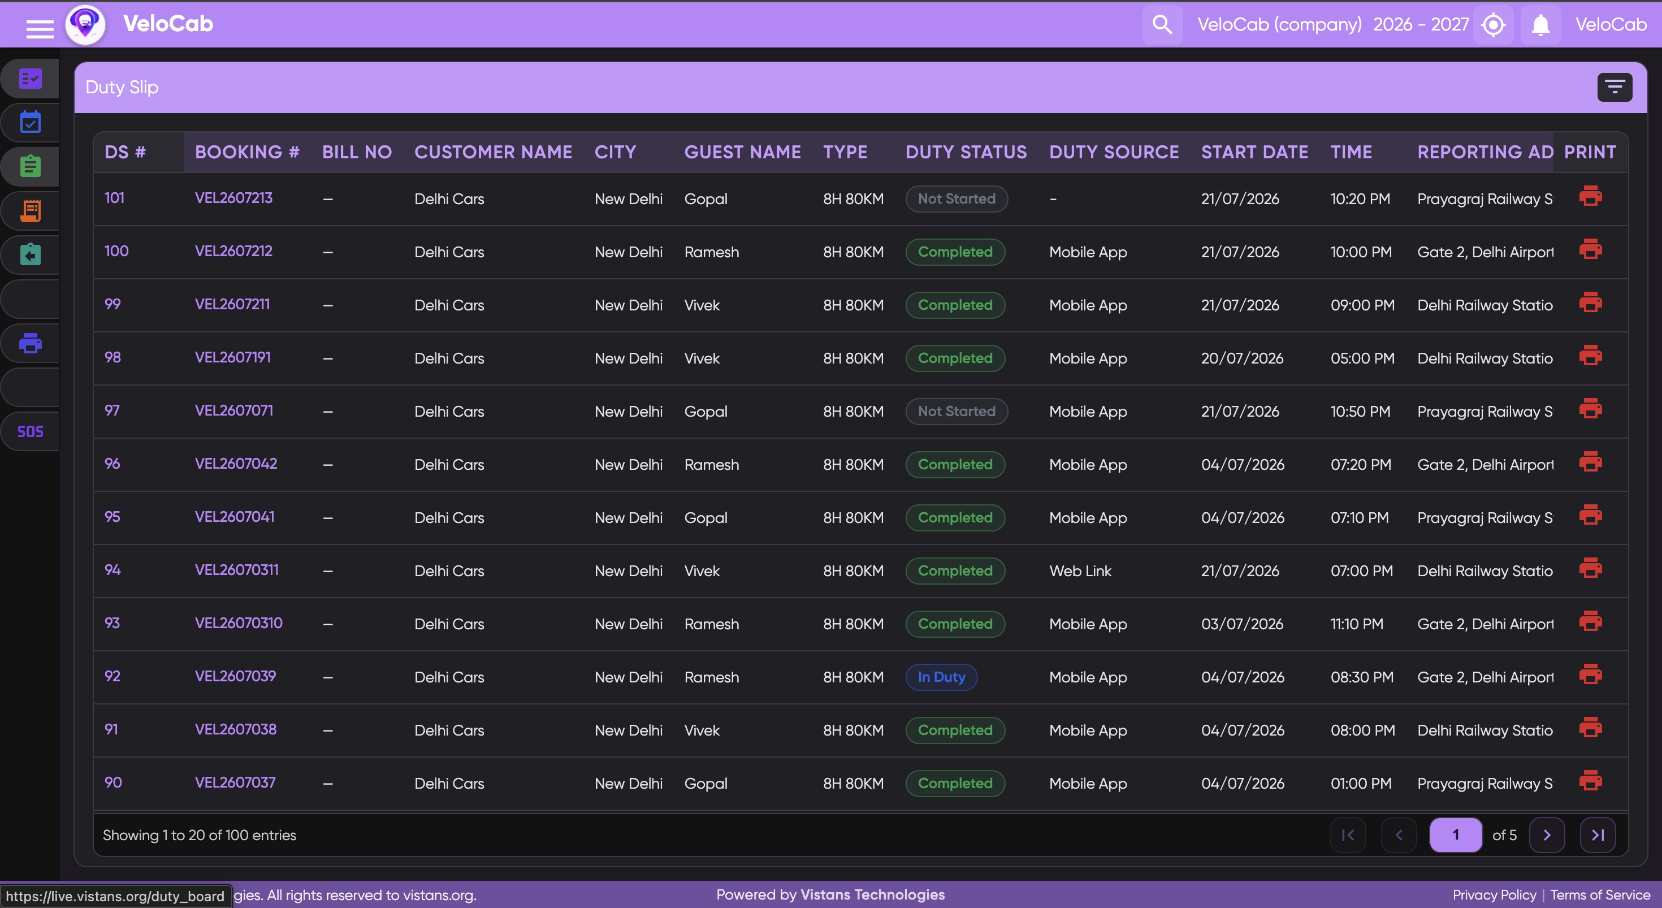
Task: Click the 11:10 PM time cell
Action: click(x=1357, y=624)
